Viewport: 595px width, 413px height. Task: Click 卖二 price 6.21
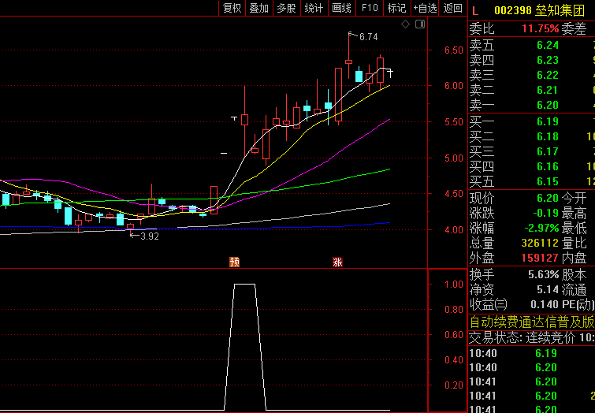[548, 90]
